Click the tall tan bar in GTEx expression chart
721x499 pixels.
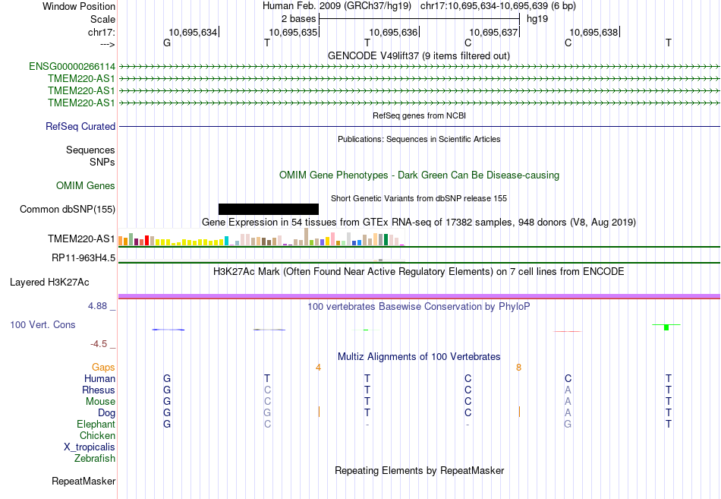(307, 237)
